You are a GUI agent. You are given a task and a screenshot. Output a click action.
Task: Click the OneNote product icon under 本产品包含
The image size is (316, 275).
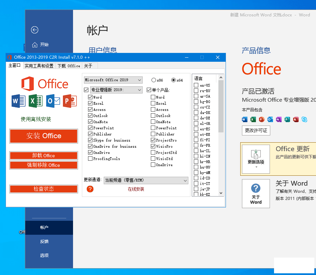279,119
